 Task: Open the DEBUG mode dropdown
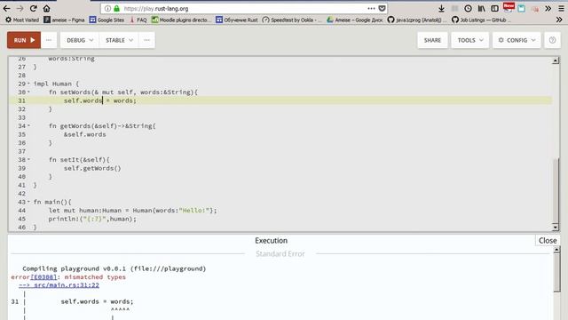(80, 40)
